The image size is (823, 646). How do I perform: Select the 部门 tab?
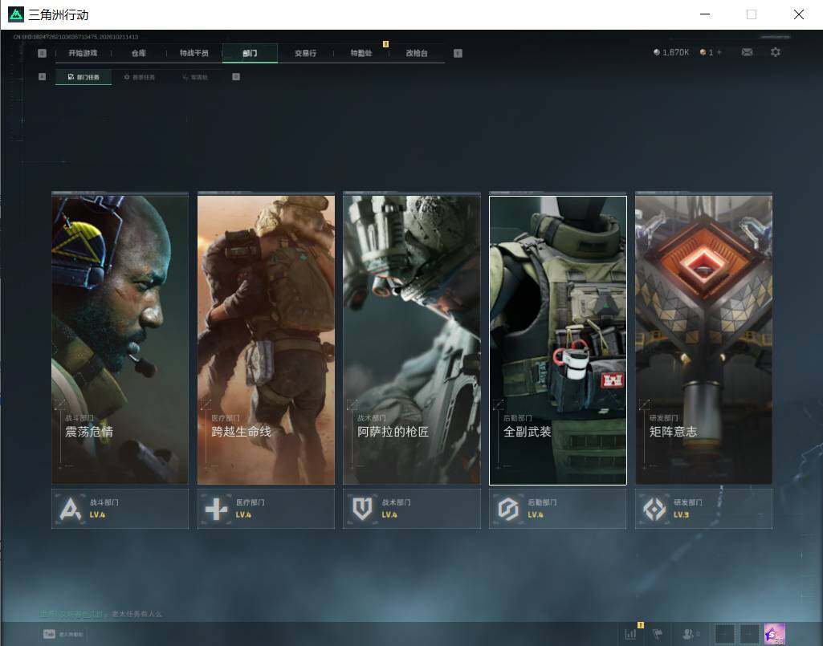pyautogui.click(x=250, y=53)
